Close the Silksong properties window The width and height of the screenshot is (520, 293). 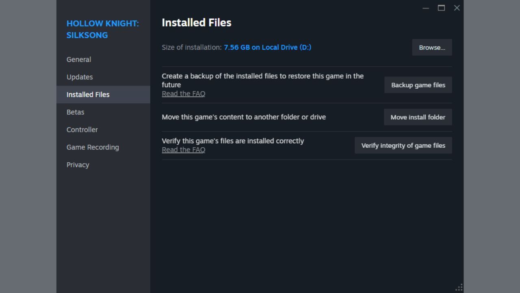coord(457,8)
